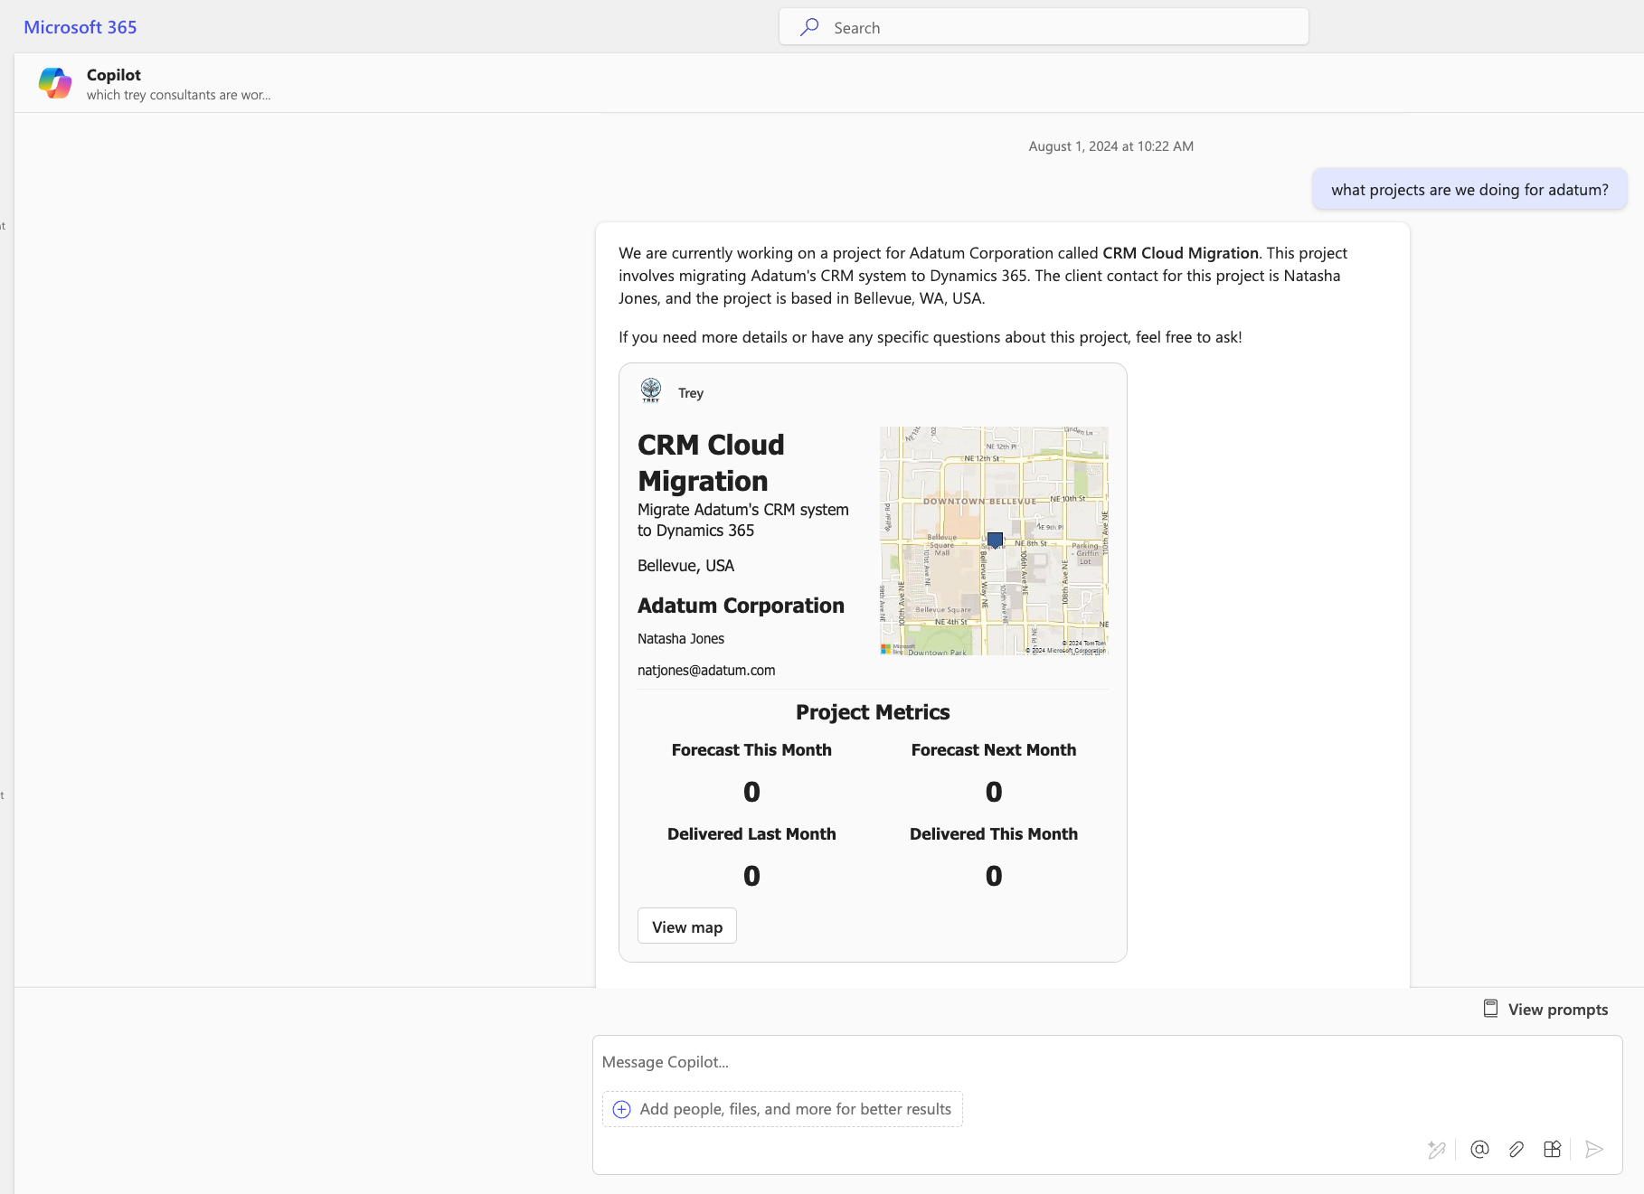Click the Project Metrics heading
Screen dimensions: 1644x1194
pos(873,712)
